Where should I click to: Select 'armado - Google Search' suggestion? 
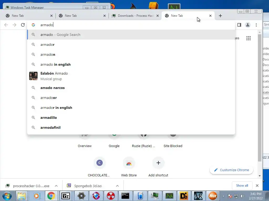coord(131,35)
